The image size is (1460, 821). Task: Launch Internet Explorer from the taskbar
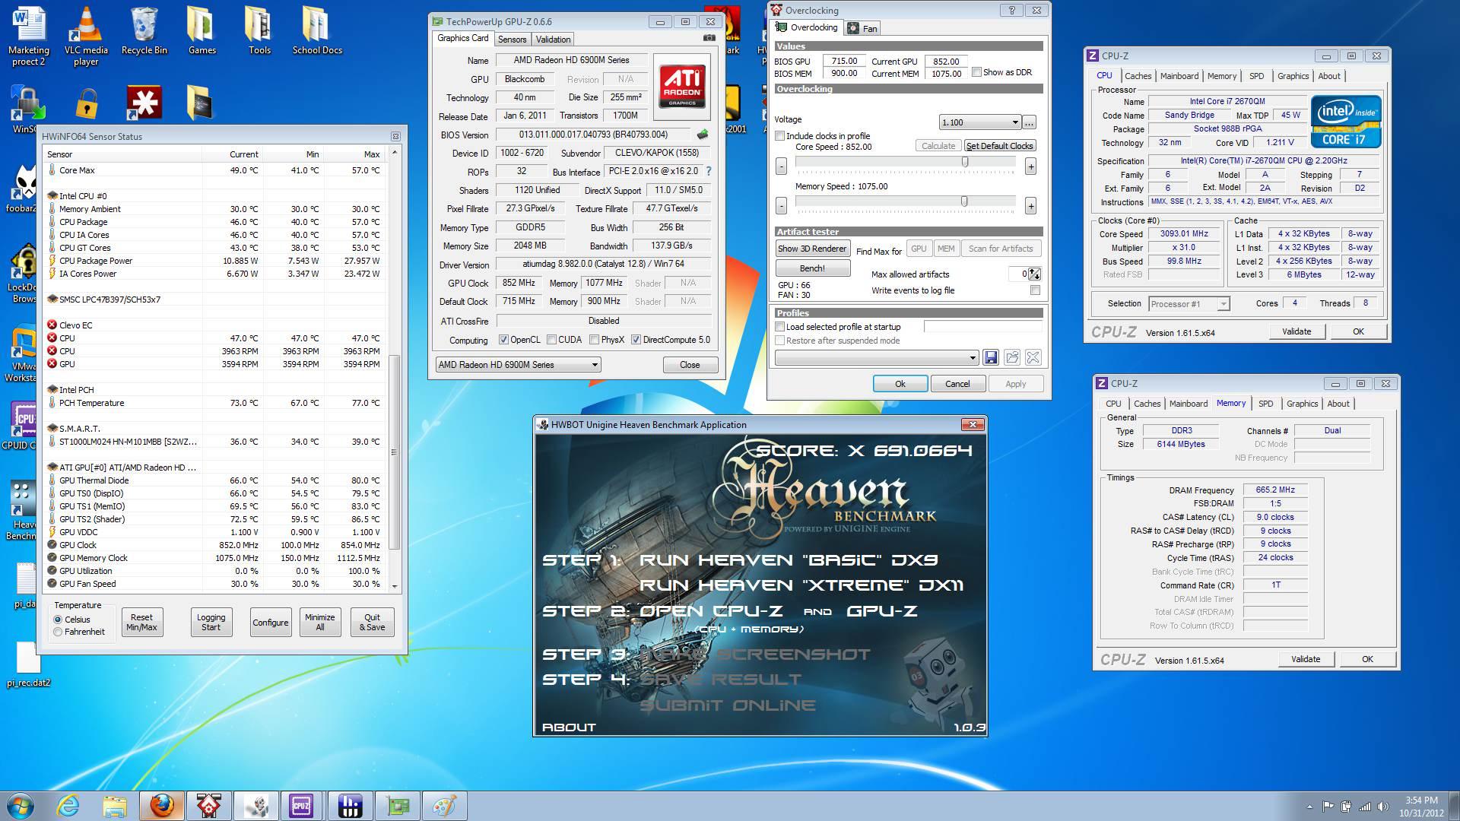pos(68,806)
